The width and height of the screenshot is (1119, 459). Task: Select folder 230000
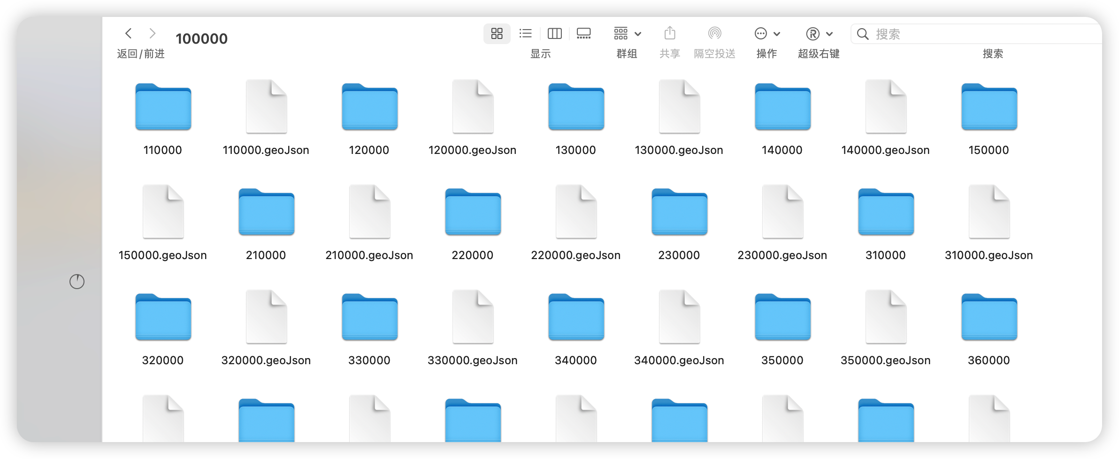(x=679, y=212)
